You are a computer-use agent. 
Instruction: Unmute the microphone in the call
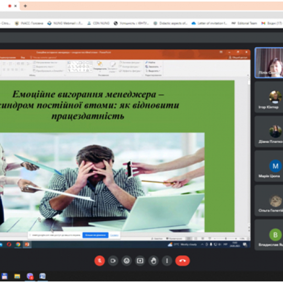coord(100,260)
